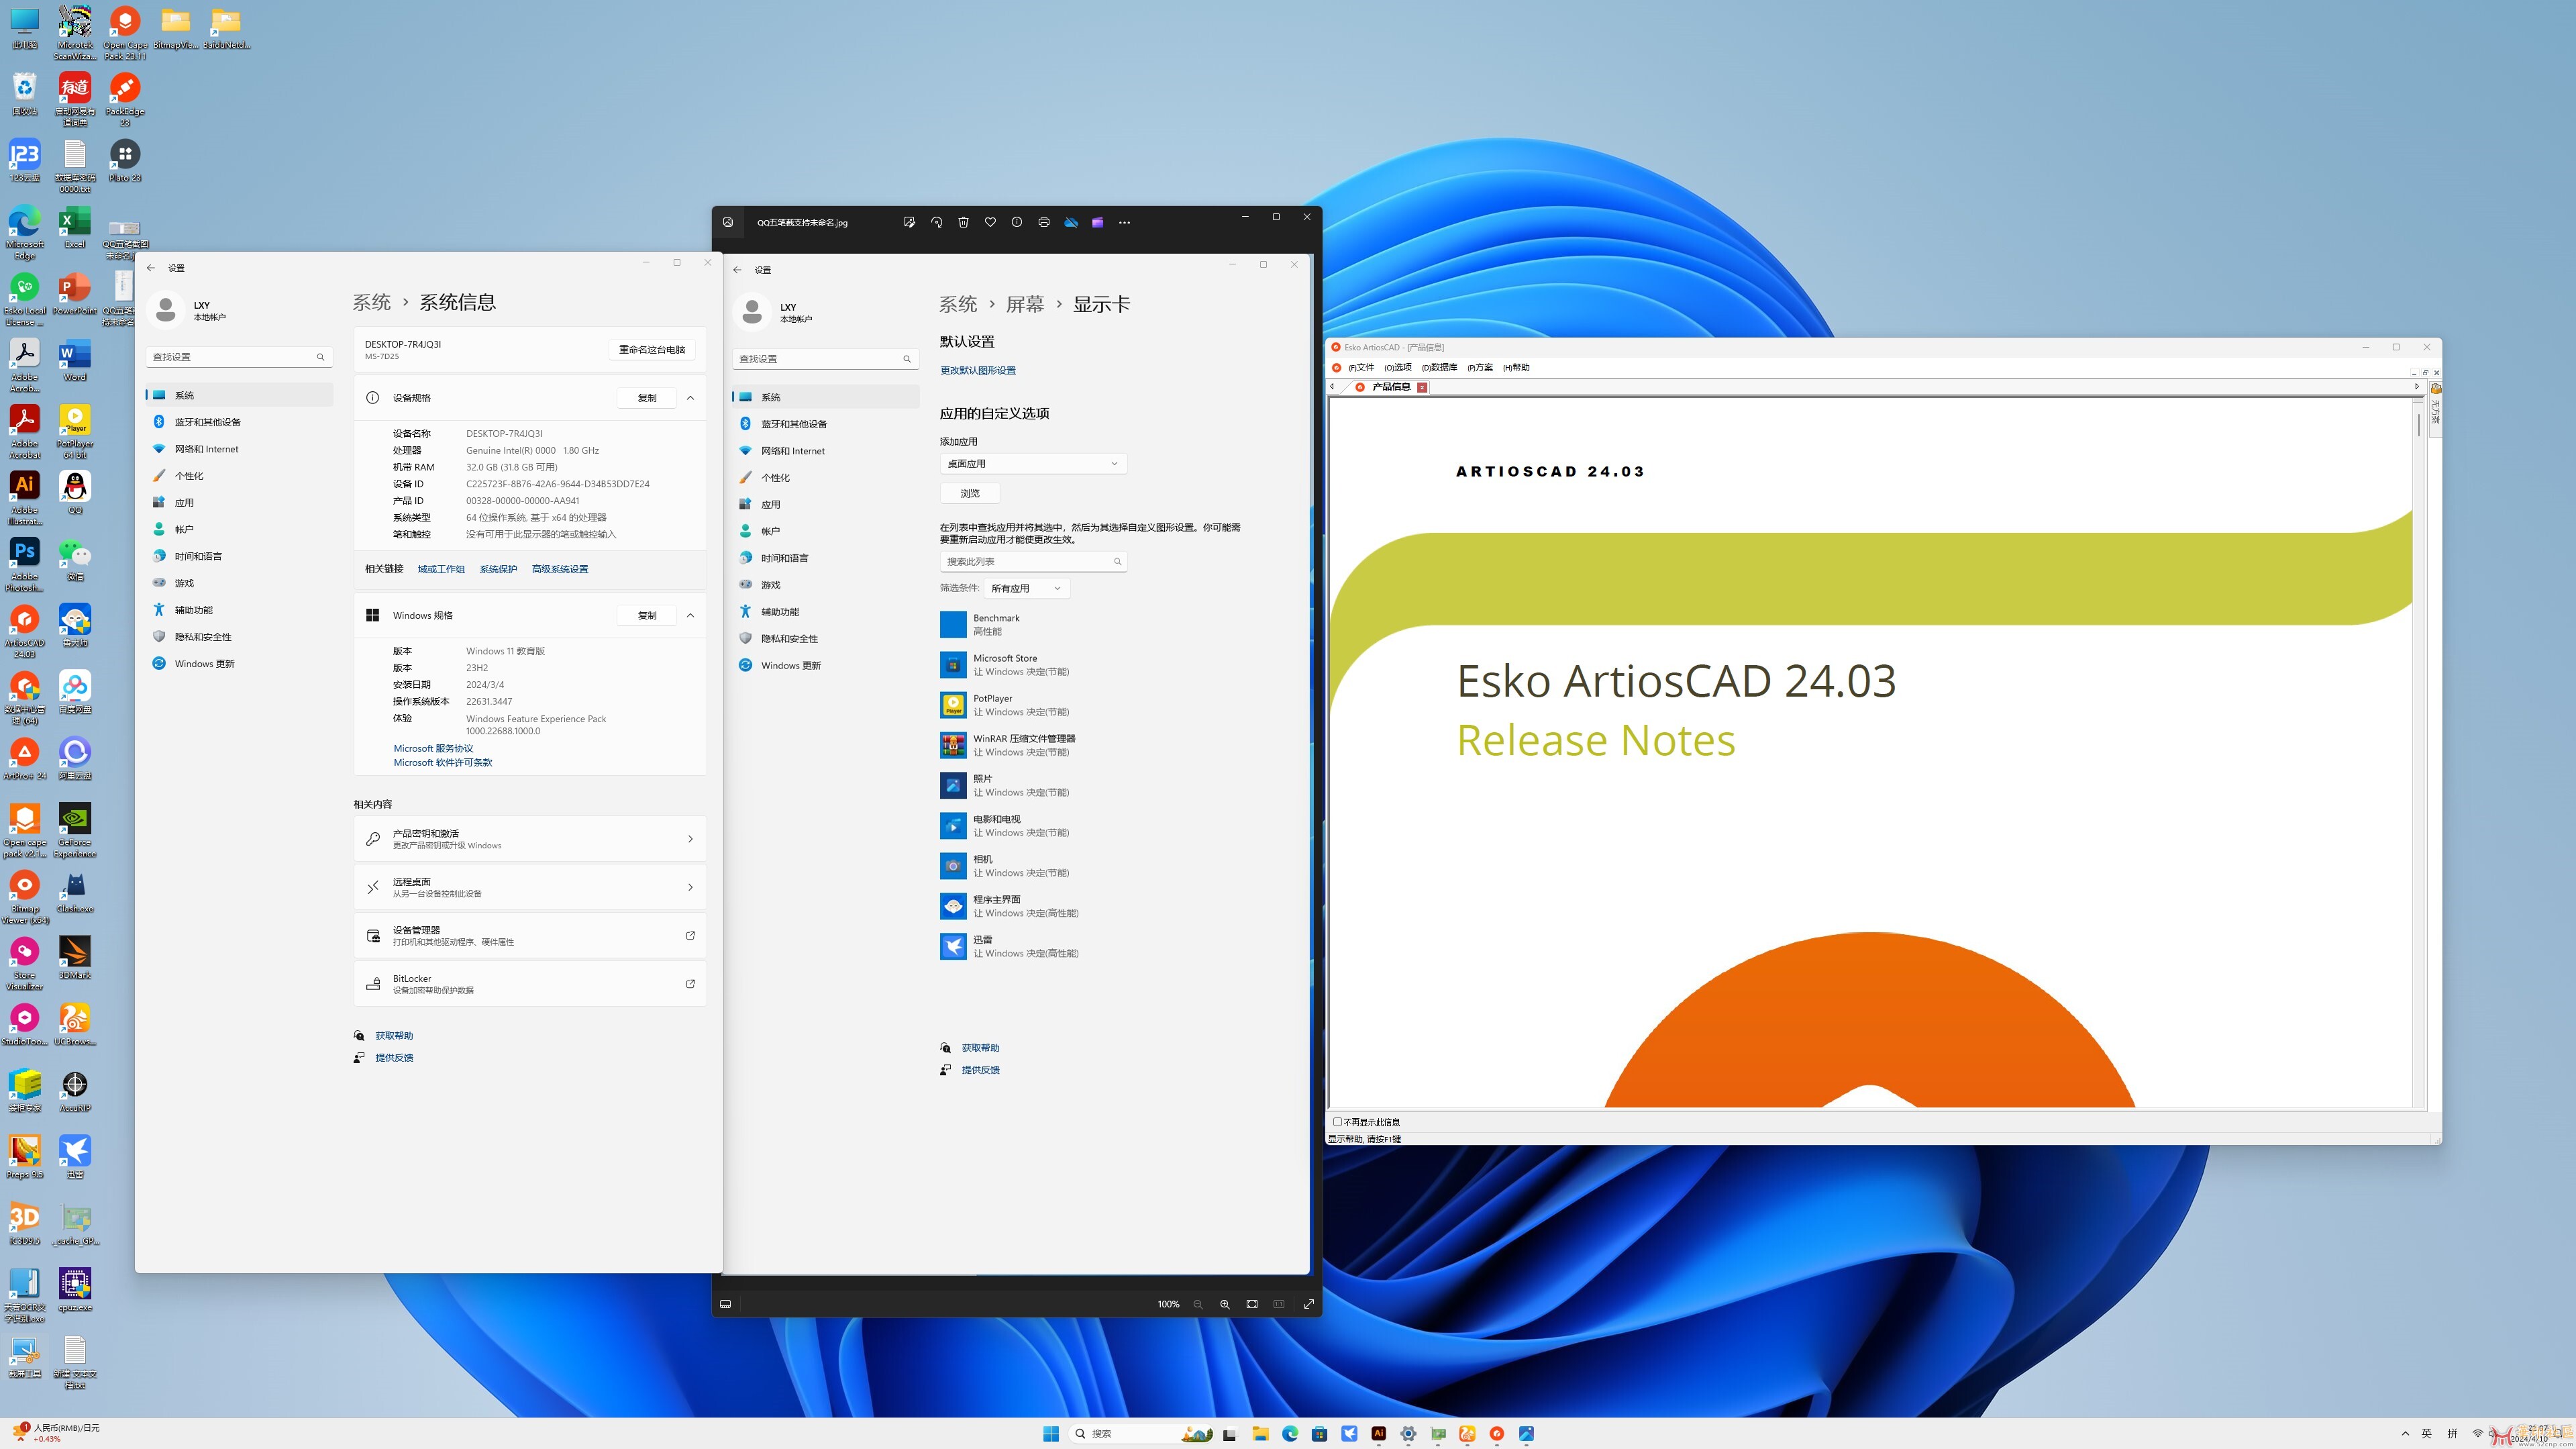Rotate the photo using the rotate icon
The height and width of the screenshot is (1449, 2576).
tap(936, 222)
